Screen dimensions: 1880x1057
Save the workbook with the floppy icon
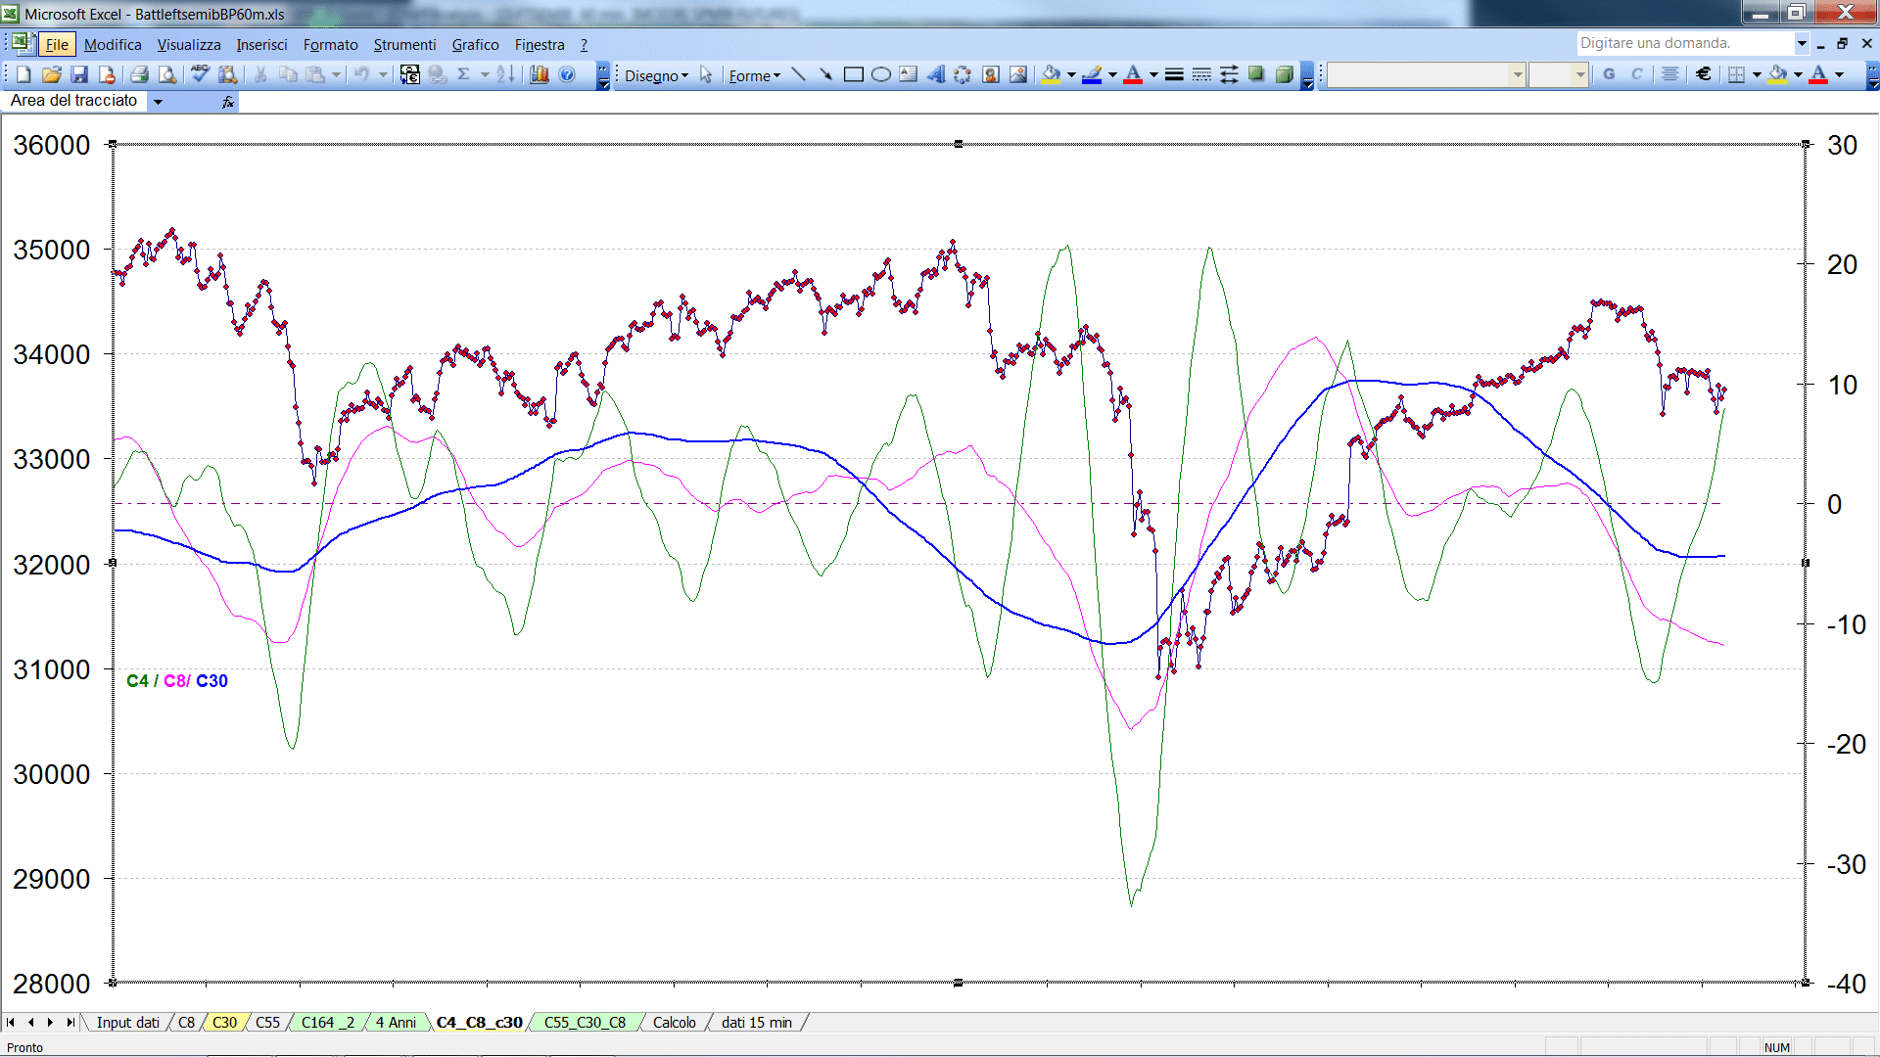pos(79,74)
